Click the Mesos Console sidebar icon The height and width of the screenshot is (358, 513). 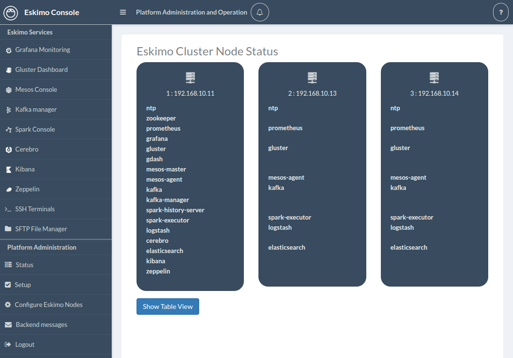pyautogui.click(x=8, y=90)
